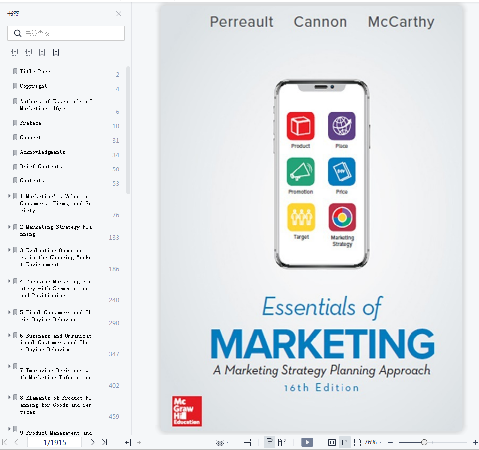
Task: Open Authors of Essentials of Marketing bookmark
Action: coord(56,105)
